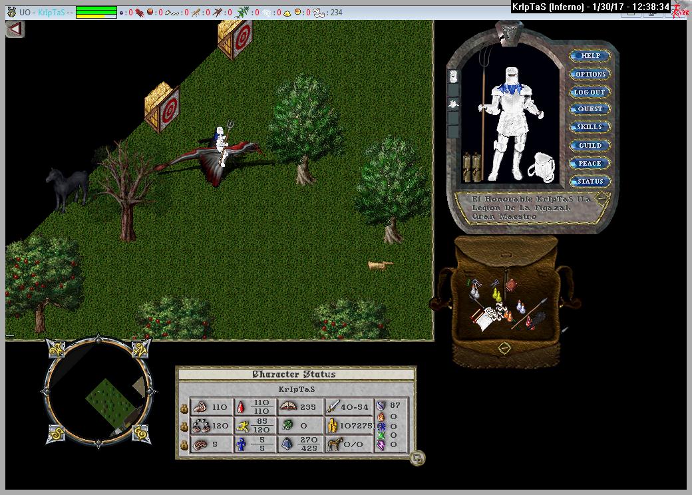This screenshot has width=692, height=495.
Task: Click the physical resistance shield icon
Action: pyautogui.click(x=381, y=405)
